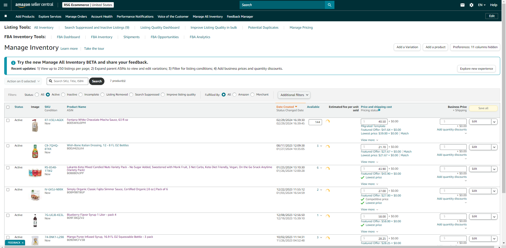The height and width of the screenshot is (248, 506).
Task: Open Edit dropdown arrow for Fontana Mocha Sauce row
Action: (494, 122)
